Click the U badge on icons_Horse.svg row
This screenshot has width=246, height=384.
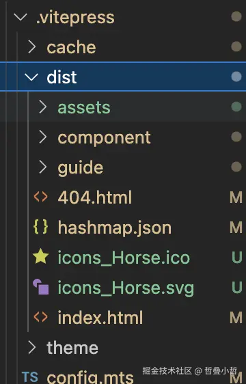tap(236, 288)
